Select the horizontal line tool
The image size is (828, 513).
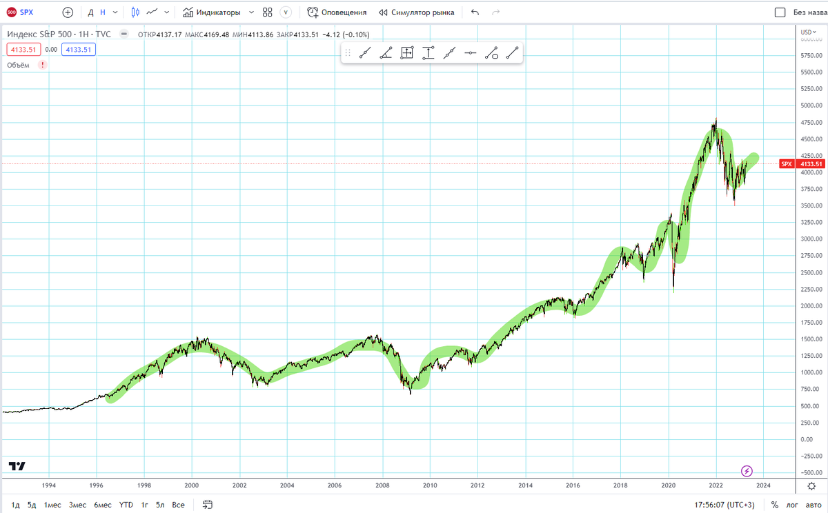point(470,52)
